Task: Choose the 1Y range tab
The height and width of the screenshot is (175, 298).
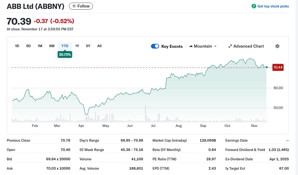Action: pos(77,46)
